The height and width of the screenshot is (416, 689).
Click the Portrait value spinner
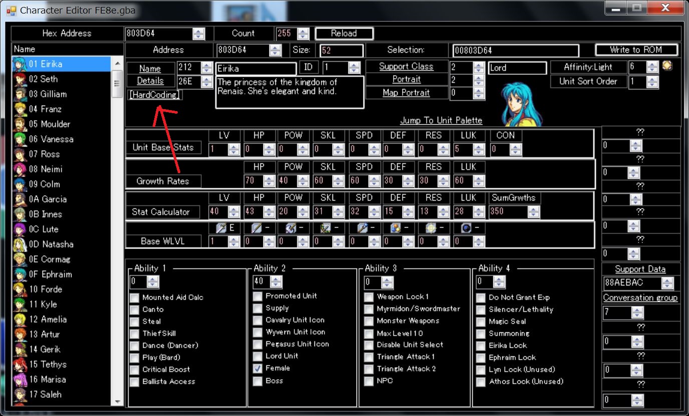(x=479, y=80)
